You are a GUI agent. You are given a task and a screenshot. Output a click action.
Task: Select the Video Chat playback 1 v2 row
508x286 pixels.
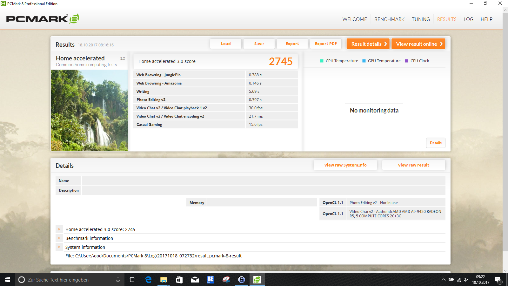[x=216, y=108]
